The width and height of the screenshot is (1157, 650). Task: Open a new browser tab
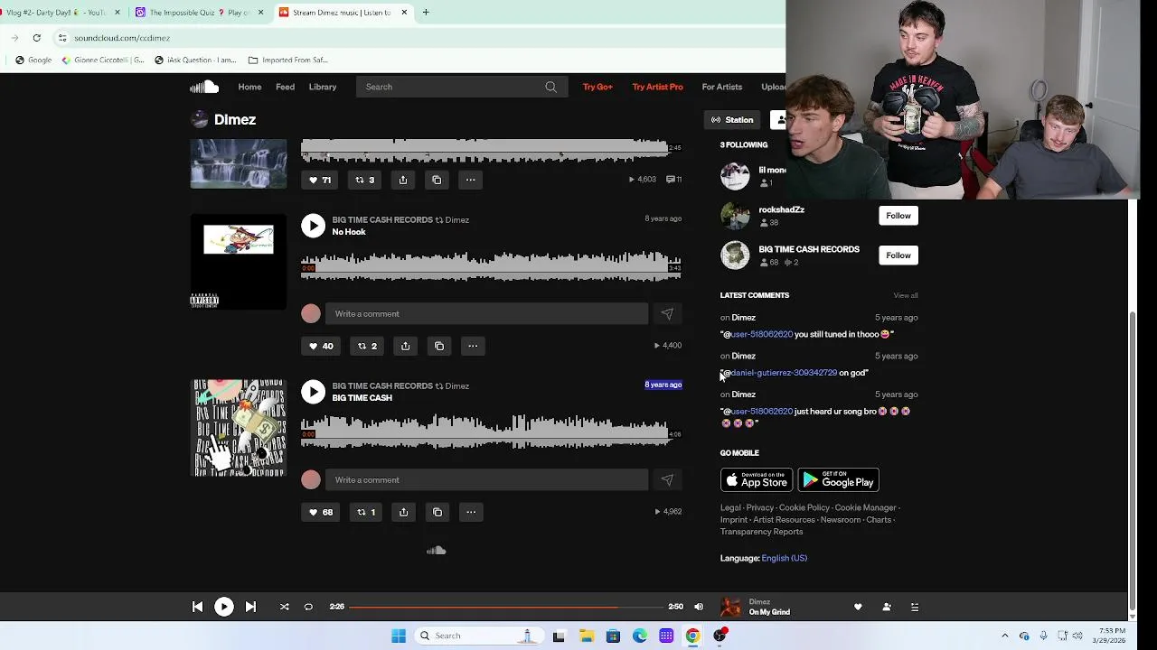427,13
